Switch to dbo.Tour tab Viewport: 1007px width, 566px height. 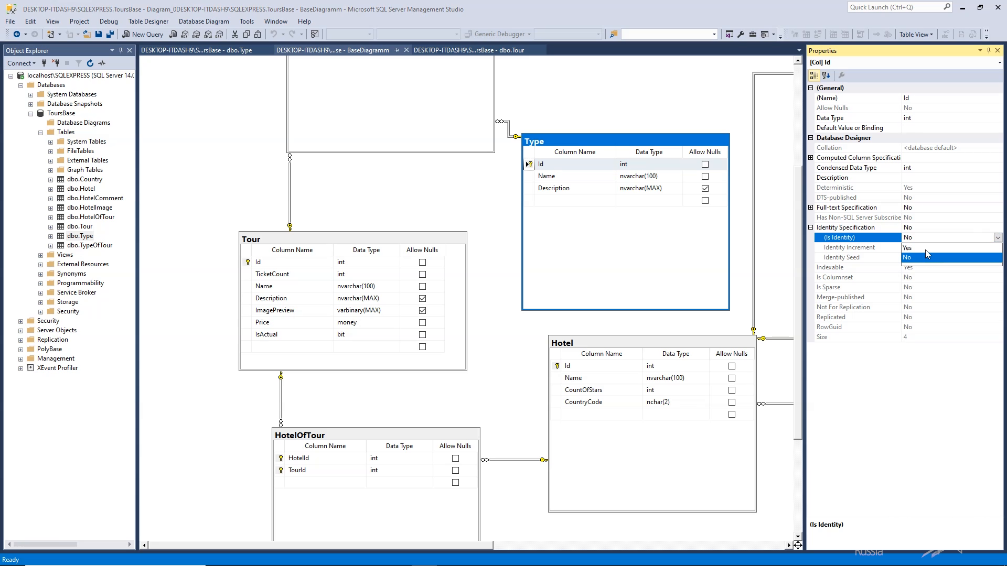coord(468,50)
